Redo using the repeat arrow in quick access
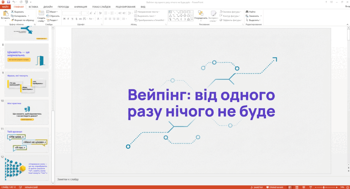This screenshot has width=350, height=189. pyautogui.click(x=21, y=2)
